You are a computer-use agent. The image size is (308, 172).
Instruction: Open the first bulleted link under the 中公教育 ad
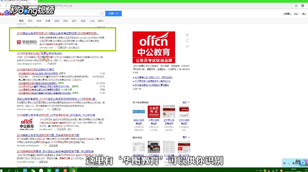coord(154,77)
